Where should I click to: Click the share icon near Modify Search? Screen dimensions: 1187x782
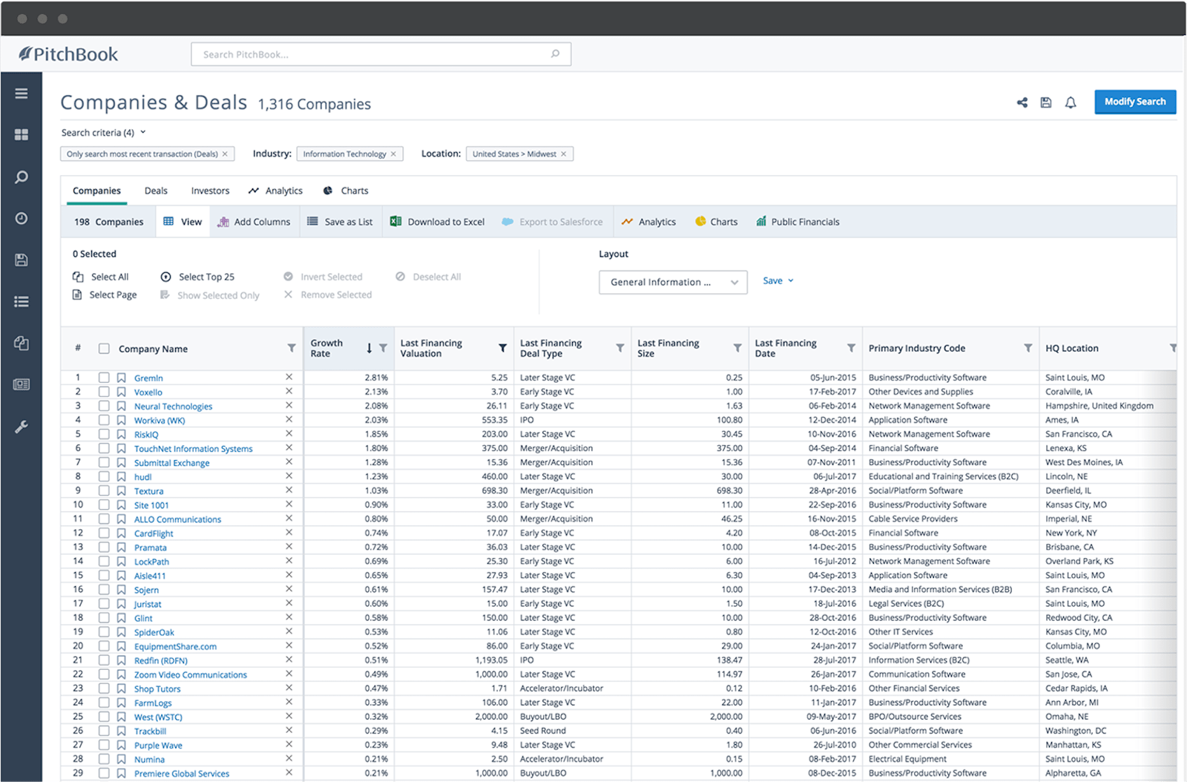pyautogui.click(x=1022, y=102)
